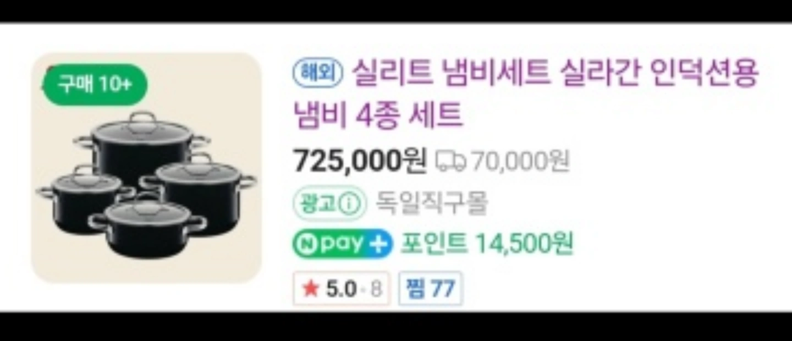Screen dimensions: 792x341
Task: Click the 725,000원 price
Action: [360, 161]
